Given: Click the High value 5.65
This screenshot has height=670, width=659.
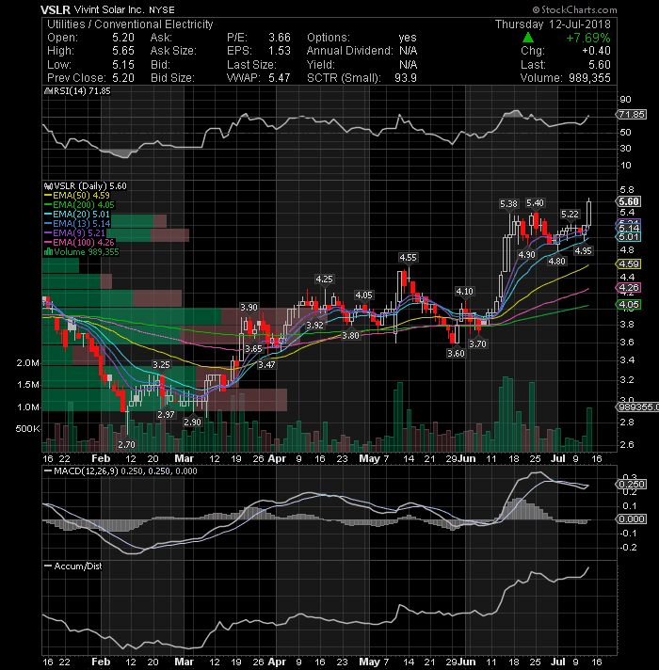Looking at the screenshot, I should coord(123,51).
